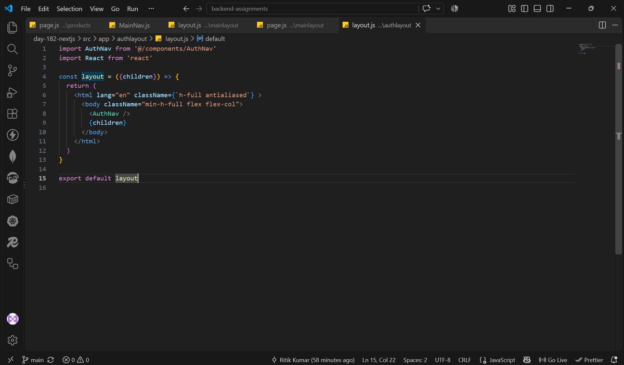Open the File menu

coord(25,8)
